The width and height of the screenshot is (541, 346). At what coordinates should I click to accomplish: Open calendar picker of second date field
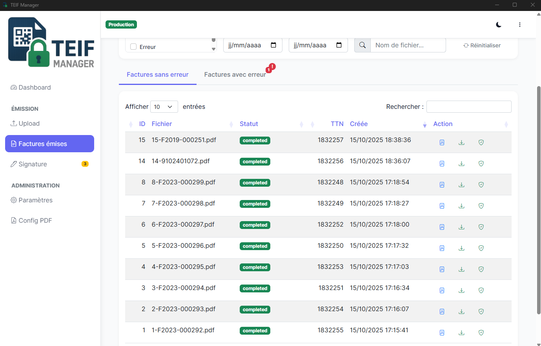click(339, 45)
